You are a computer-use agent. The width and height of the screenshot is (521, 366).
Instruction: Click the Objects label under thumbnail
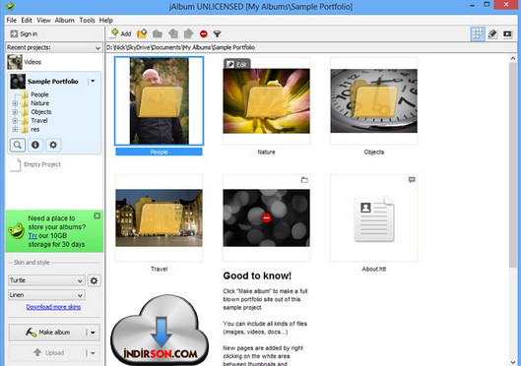374,152
